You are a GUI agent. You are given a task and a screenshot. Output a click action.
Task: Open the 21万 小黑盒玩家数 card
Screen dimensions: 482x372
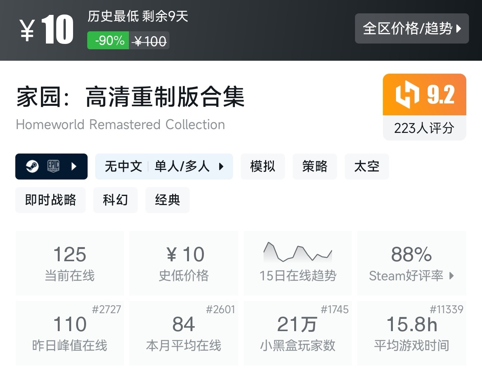298,333
